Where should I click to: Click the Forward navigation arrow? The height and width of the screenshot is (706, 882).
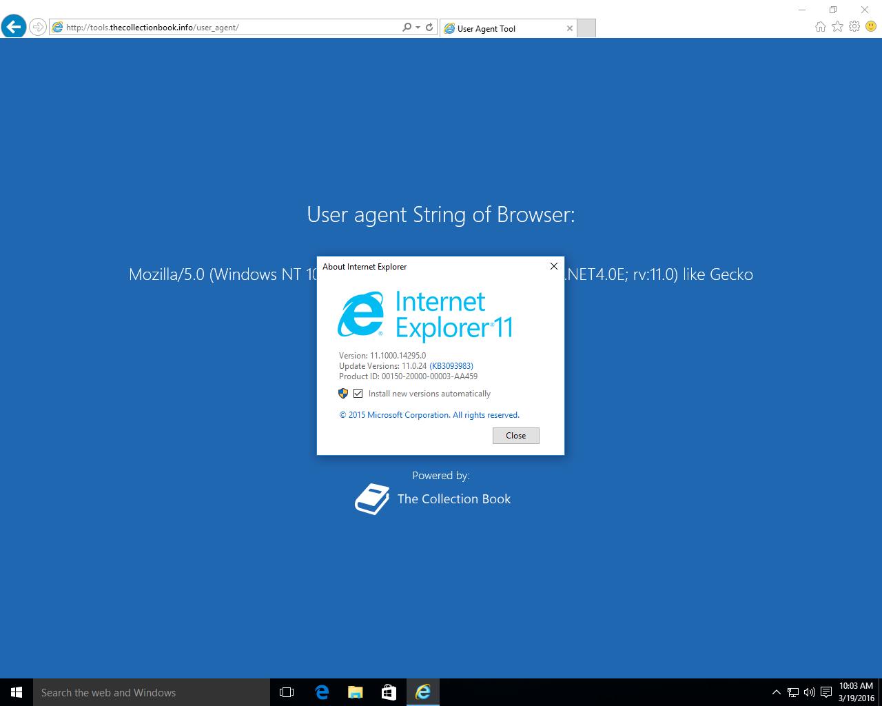pyautogui.click(x=38, y=28)
